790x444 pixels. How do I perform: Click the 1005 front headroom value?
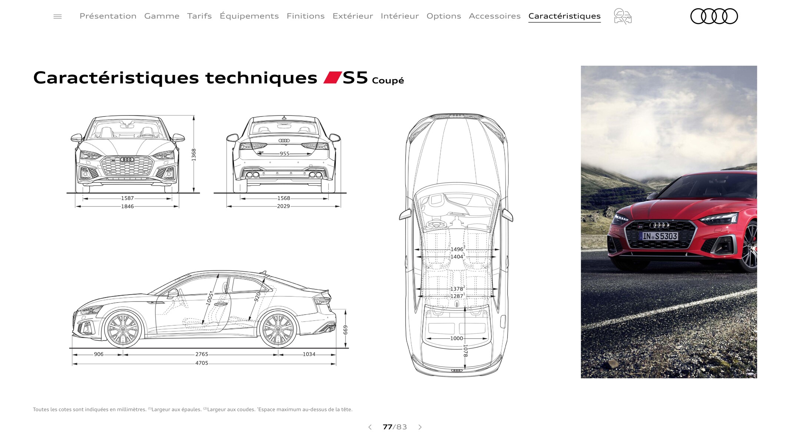pyautogui.click(x=210, y=298)
